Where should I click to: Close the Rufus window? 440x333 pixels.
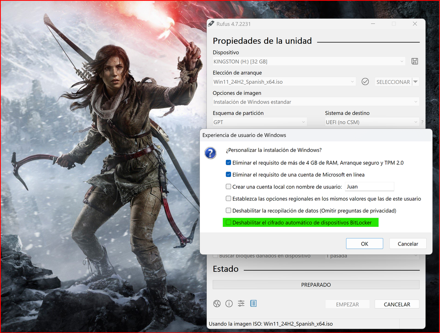click(x=415, y=24)
